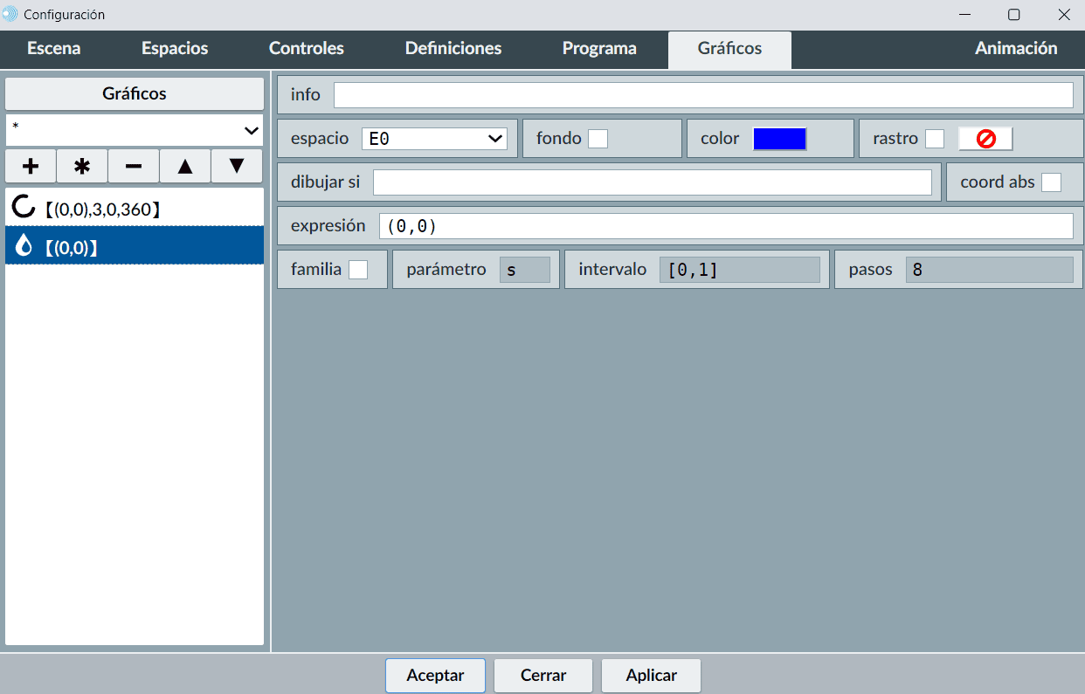The image size is (1085, 694).
Task: Switch to the Controles tab
Action: (306, 49)
